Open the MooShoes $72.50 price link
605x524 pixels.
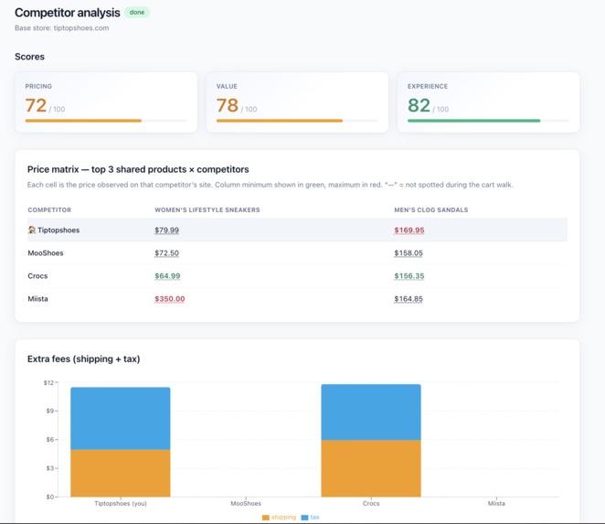(x=166, y=253)
